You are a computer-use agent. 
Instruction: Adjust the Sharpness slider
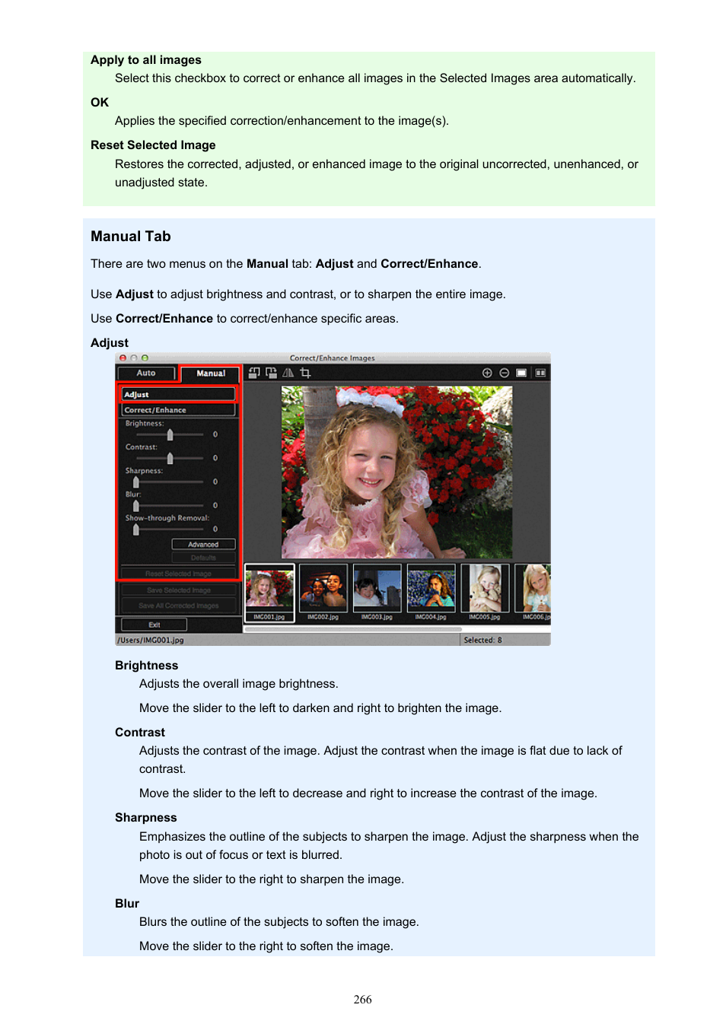[x=170, y=482]
